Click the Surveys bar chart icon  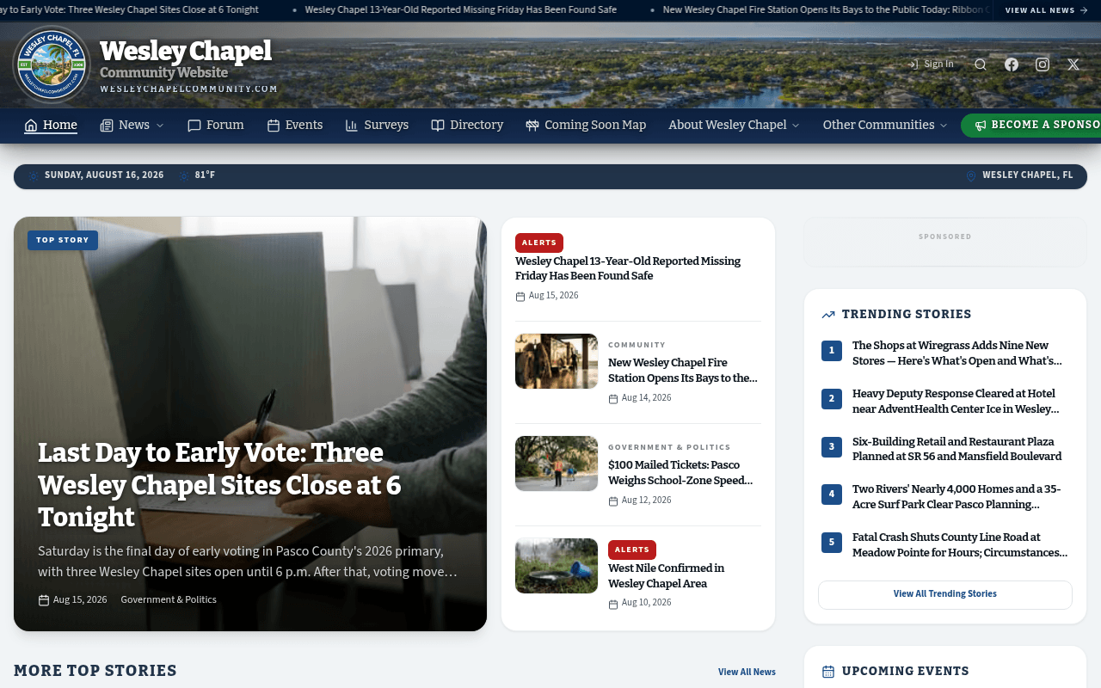(352, 126)
